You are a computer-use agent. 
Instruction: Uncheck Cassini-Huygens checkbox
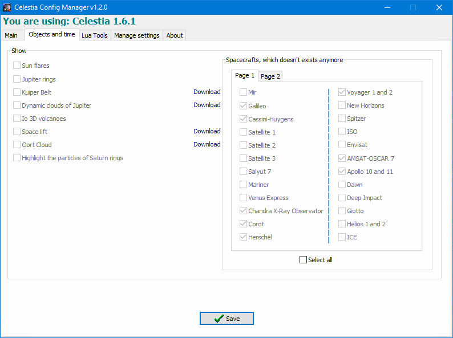[x=243, y=119]
